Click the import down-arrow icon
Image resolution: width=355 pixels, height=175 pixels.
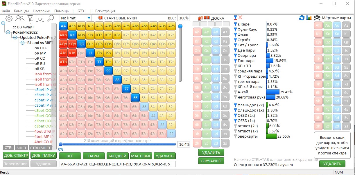[40, 19]
